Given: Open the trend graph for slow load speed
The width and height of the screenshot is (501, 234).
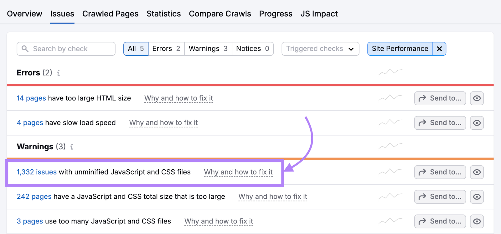Looking at the screenshot, I should coord(390,122).
